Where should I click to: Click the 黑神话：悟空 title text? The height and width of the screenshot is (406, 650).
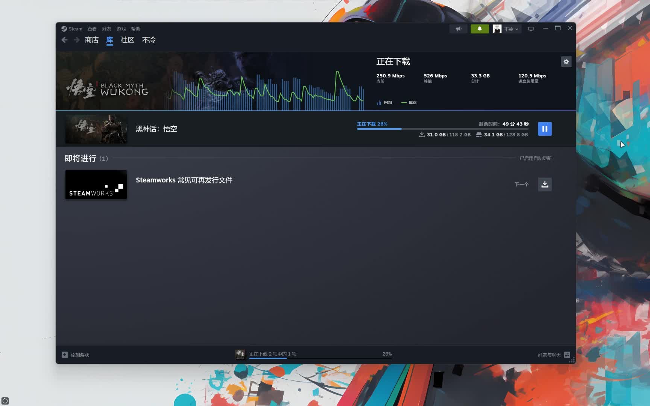pos(156,129)
